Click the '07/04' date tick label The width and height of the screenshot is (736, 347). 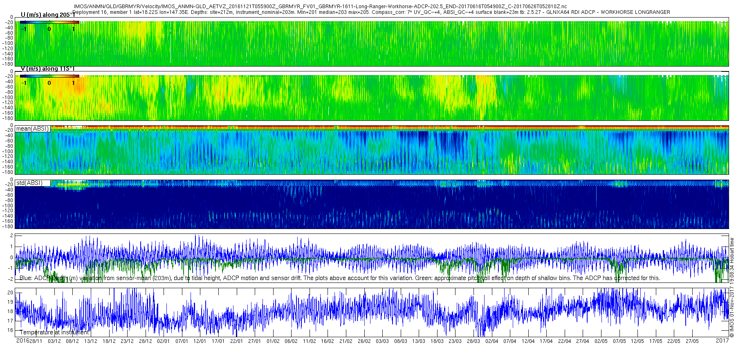pos(509,341)
